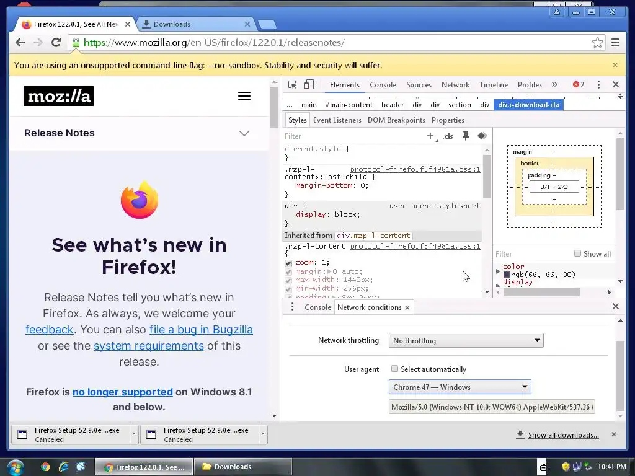Close the bottom drawer panel
Viewport: 635px width, 476px height.
pyautogui.click(x=616, y=306)
